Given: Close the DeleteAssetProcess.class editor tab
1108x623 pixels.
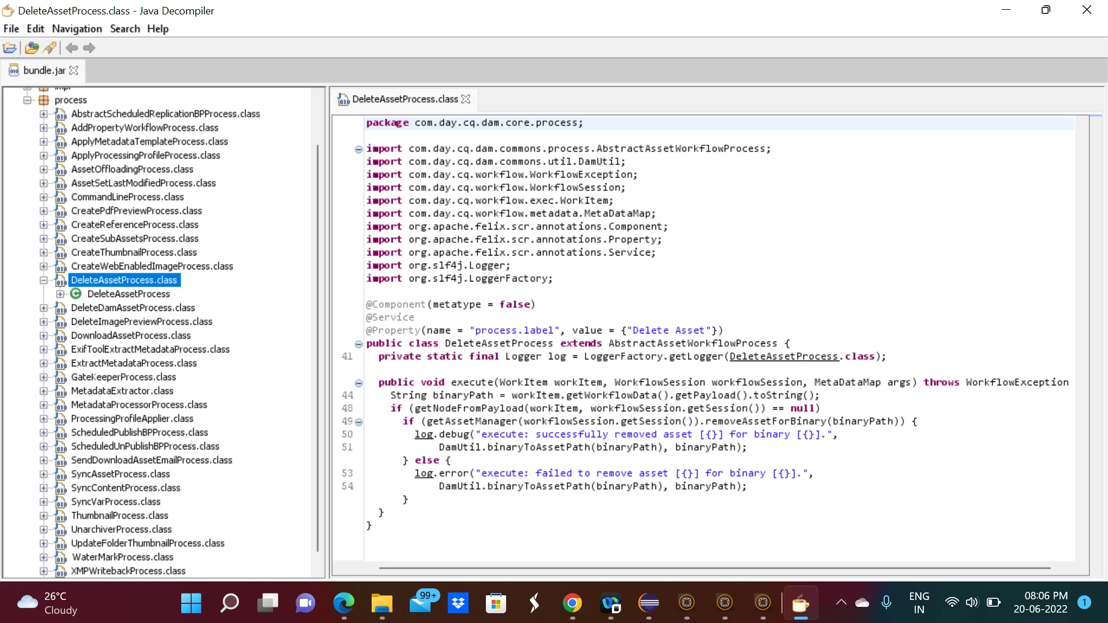Looking at the screenshot, I should click(466, 99).
